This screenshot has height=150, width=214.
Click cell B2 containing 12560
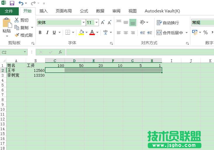[x=36, y=70]
